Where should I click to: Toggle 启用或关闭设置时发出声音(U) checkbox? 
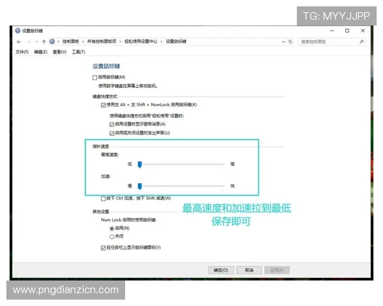[112, 133]
